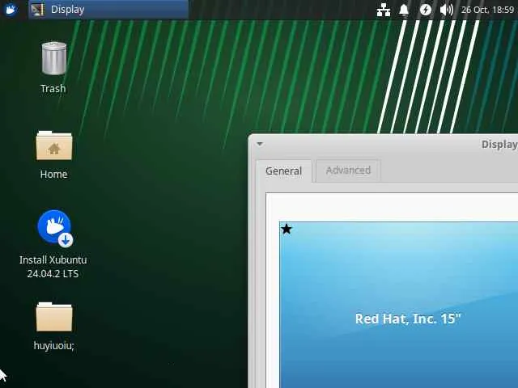Open the clock showing 26 Oct, 18:59

click(487, 10)
